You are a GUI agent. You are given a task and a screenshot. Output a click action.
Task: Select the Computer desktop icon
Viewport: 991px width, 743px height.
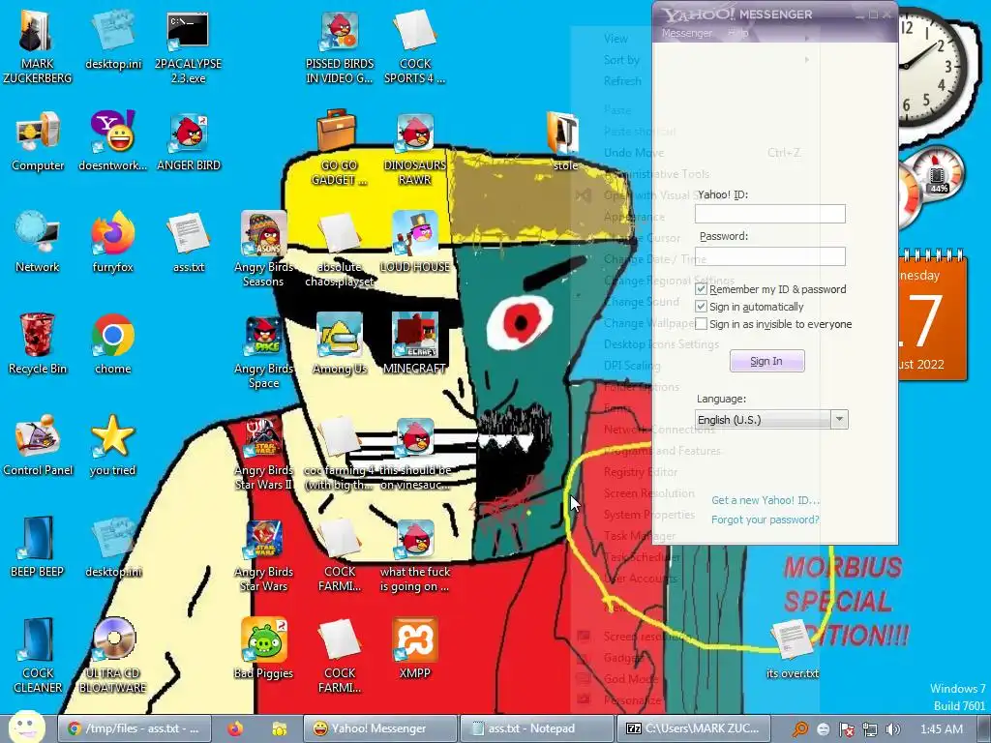38,141
